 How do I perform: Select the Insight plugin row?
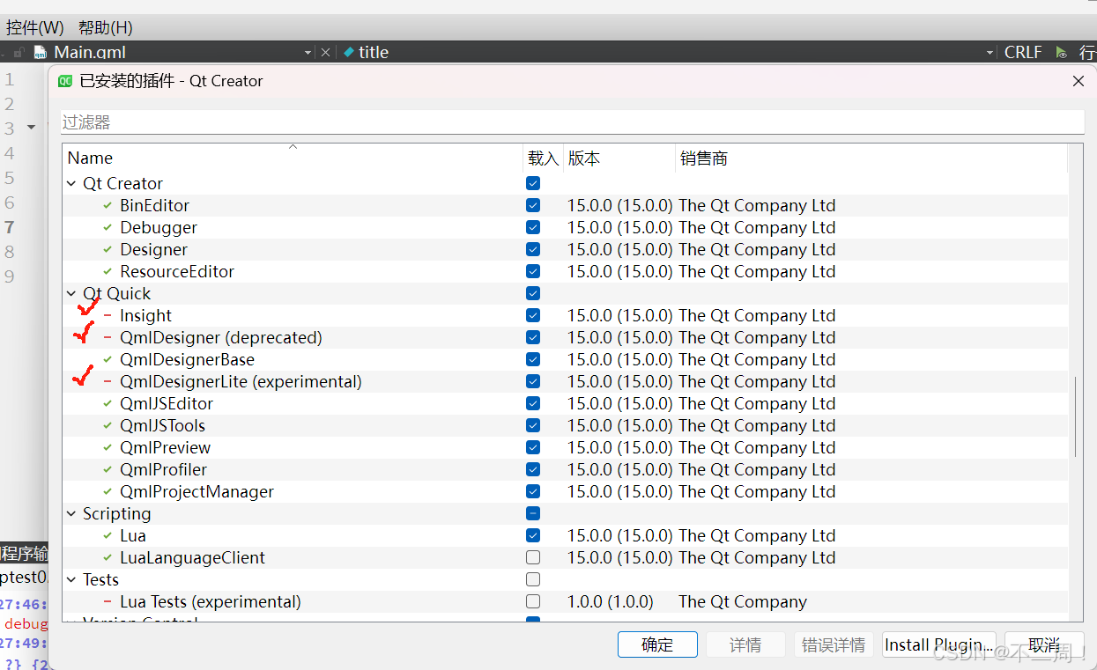[564, 315]
